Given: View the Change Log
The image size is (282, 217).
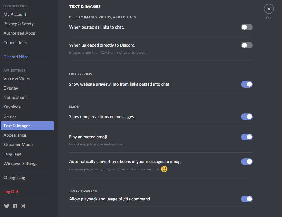Looking at the screenshot, I should [x=14, y=178].
